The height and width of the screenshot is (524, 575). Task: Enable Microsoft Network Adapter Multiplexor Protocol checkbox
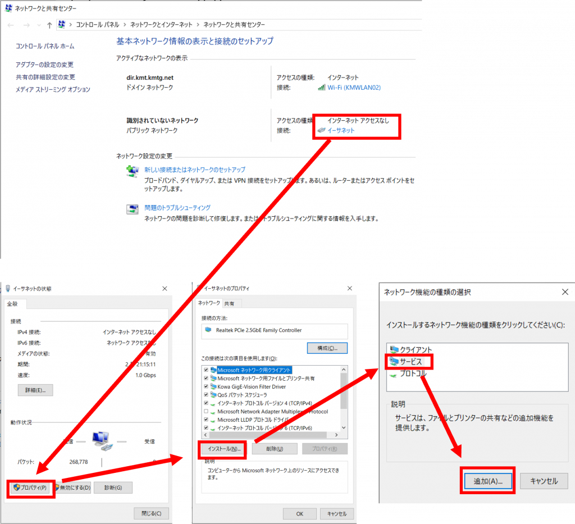click(206, 412)
